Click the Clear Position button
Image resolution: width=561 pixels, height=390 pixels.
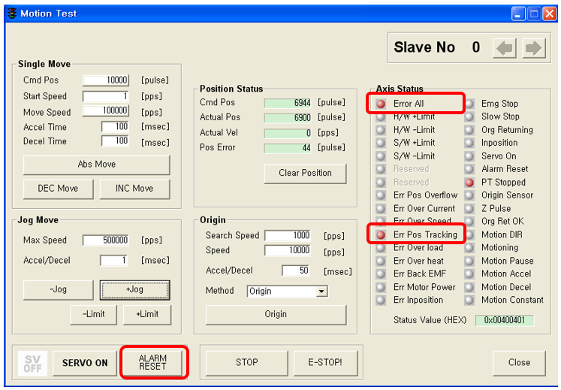305,174
